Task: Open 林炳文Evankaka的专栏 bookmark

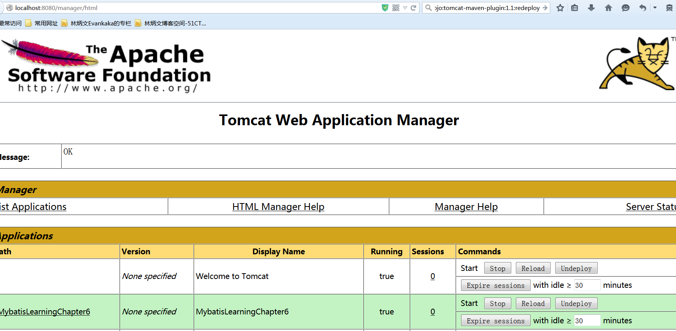Action: click(x=96, y=24)
